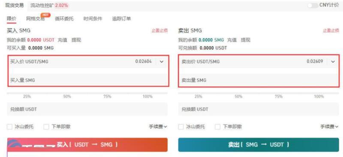The image size is (343, 157).
Task: Select the 时间条件 tab
Action: click(x=93, y=19)
